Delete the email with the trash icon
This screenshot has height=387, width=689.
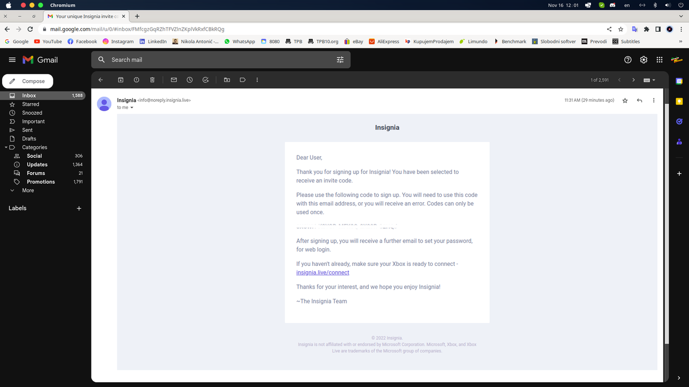click(152, 80)
